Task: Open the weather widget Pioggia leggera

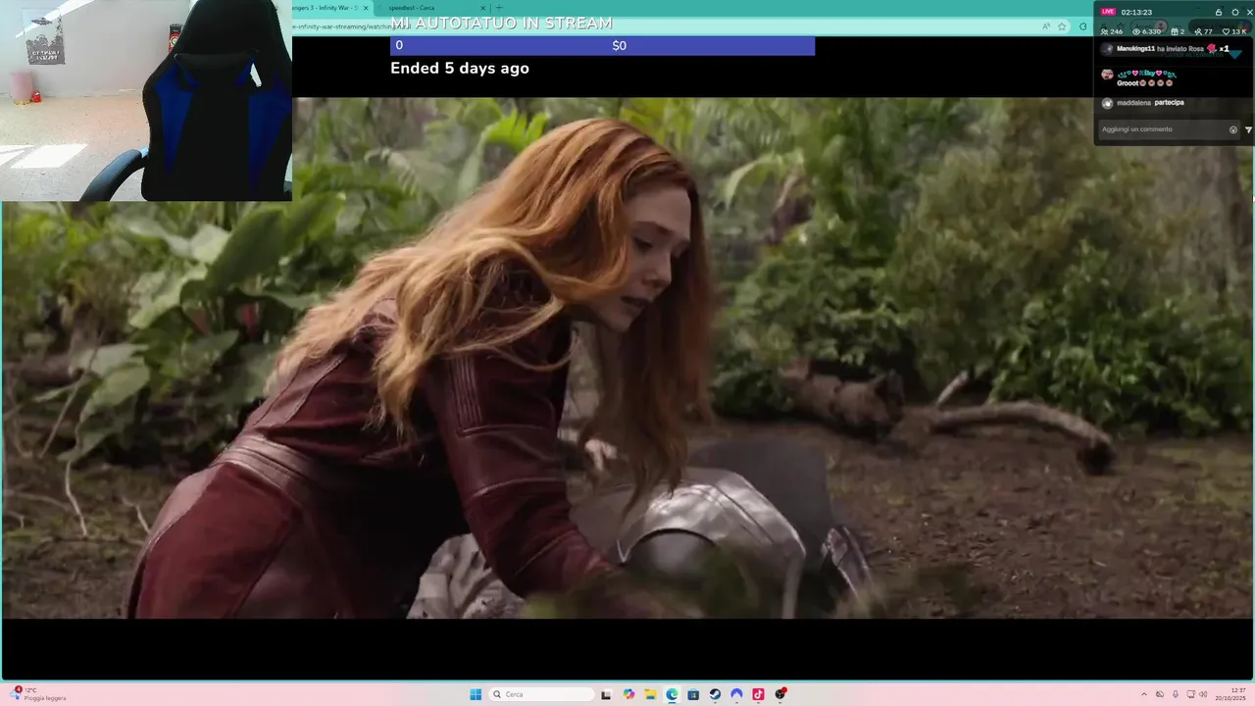Action: click(x=39, y=694)
